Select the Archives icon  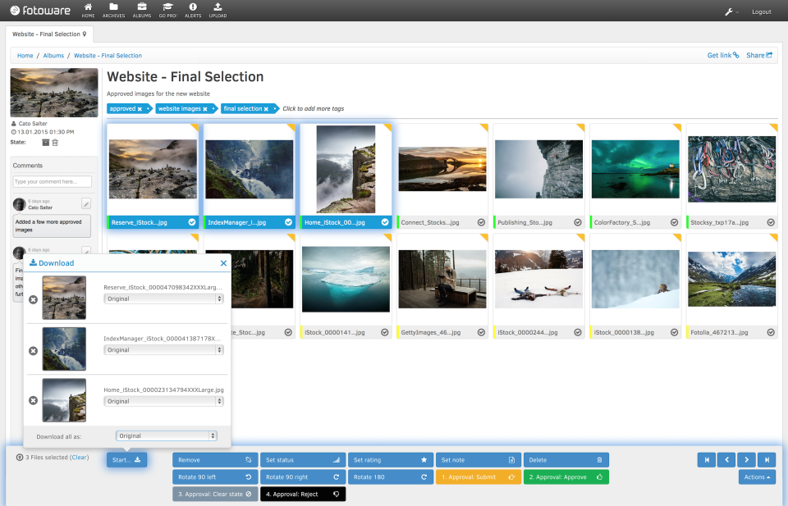coord(113,11)
